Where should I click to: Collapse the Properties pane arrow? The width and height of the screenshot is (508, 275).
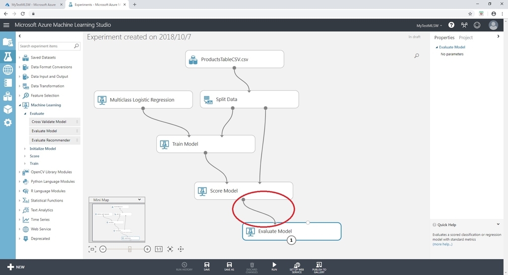tap(498, 36)
